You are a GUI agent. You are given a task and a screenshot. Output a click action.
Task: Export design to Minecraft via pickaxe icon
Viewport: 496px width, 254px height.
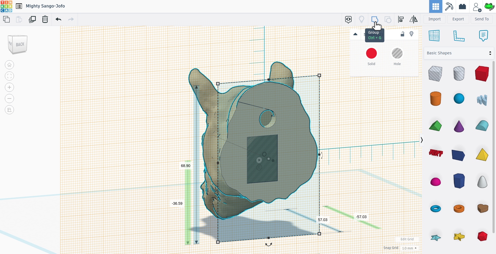(x=449, y=6)
